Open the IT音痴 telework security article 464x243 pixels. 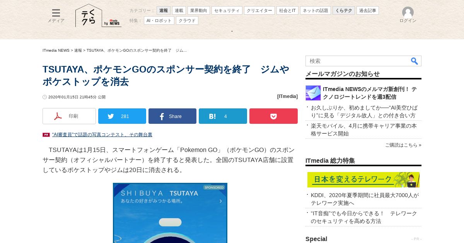coord(364,217)
